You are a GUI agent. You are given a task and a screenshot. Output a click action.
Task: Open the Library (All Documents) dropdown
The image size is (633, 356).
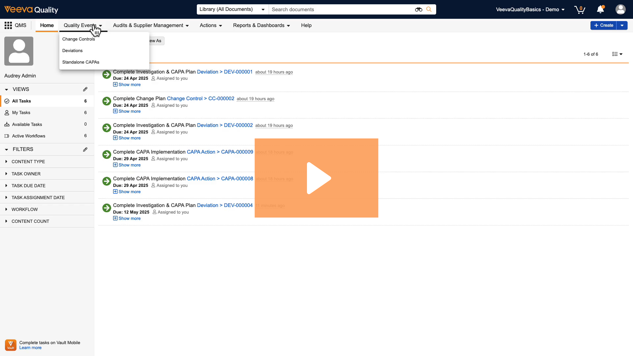point(232,10)
